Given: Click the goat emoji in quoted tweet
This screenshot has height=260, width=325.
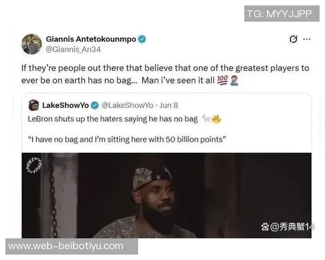Looking at the screenshot, I should pyautogui.click(x=206, y=119).
